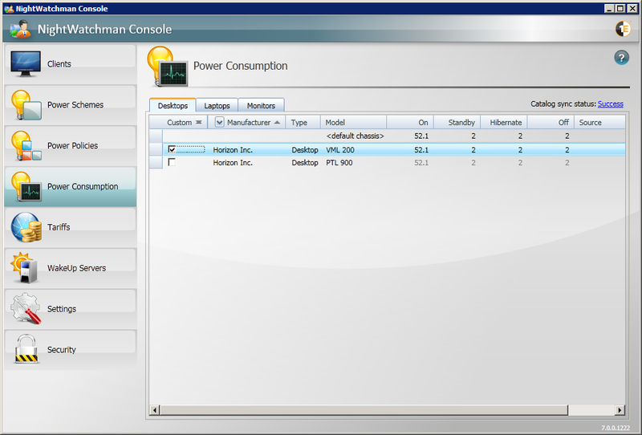Image resolution: width=642 pixels, height=435 pixels.
Task: Click the Manufacturer column sort arrow
Action: coord(278,123)
